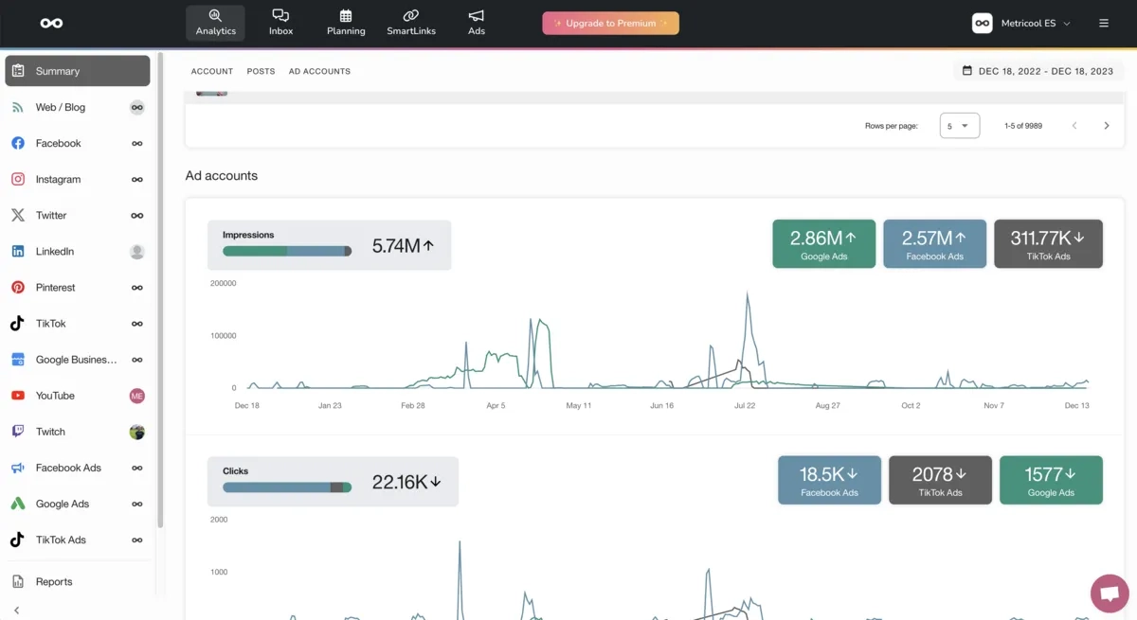Screen dimensions: 1137x620
Task: Open the chat support bubble
Action: pos(1109,593)
